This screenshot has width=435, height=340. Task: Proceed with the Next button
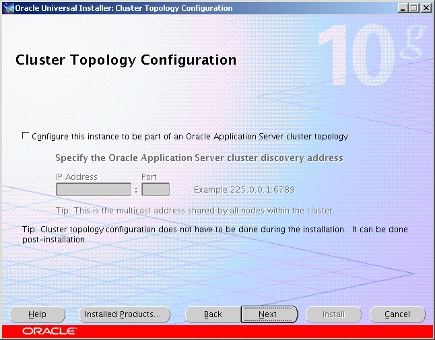click(269, 314)
